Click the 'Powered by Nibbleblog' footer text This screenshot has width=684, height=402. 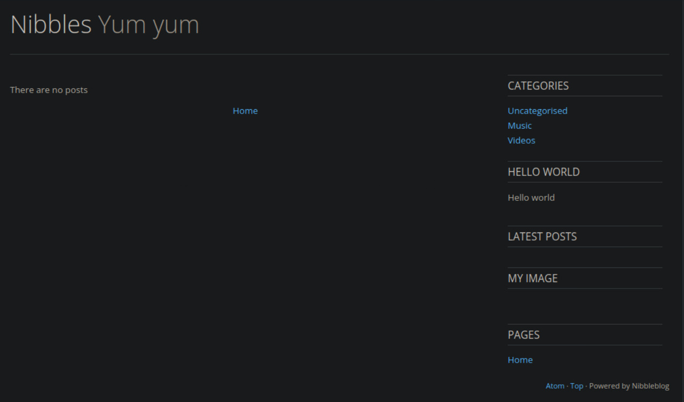coord(629,386)
